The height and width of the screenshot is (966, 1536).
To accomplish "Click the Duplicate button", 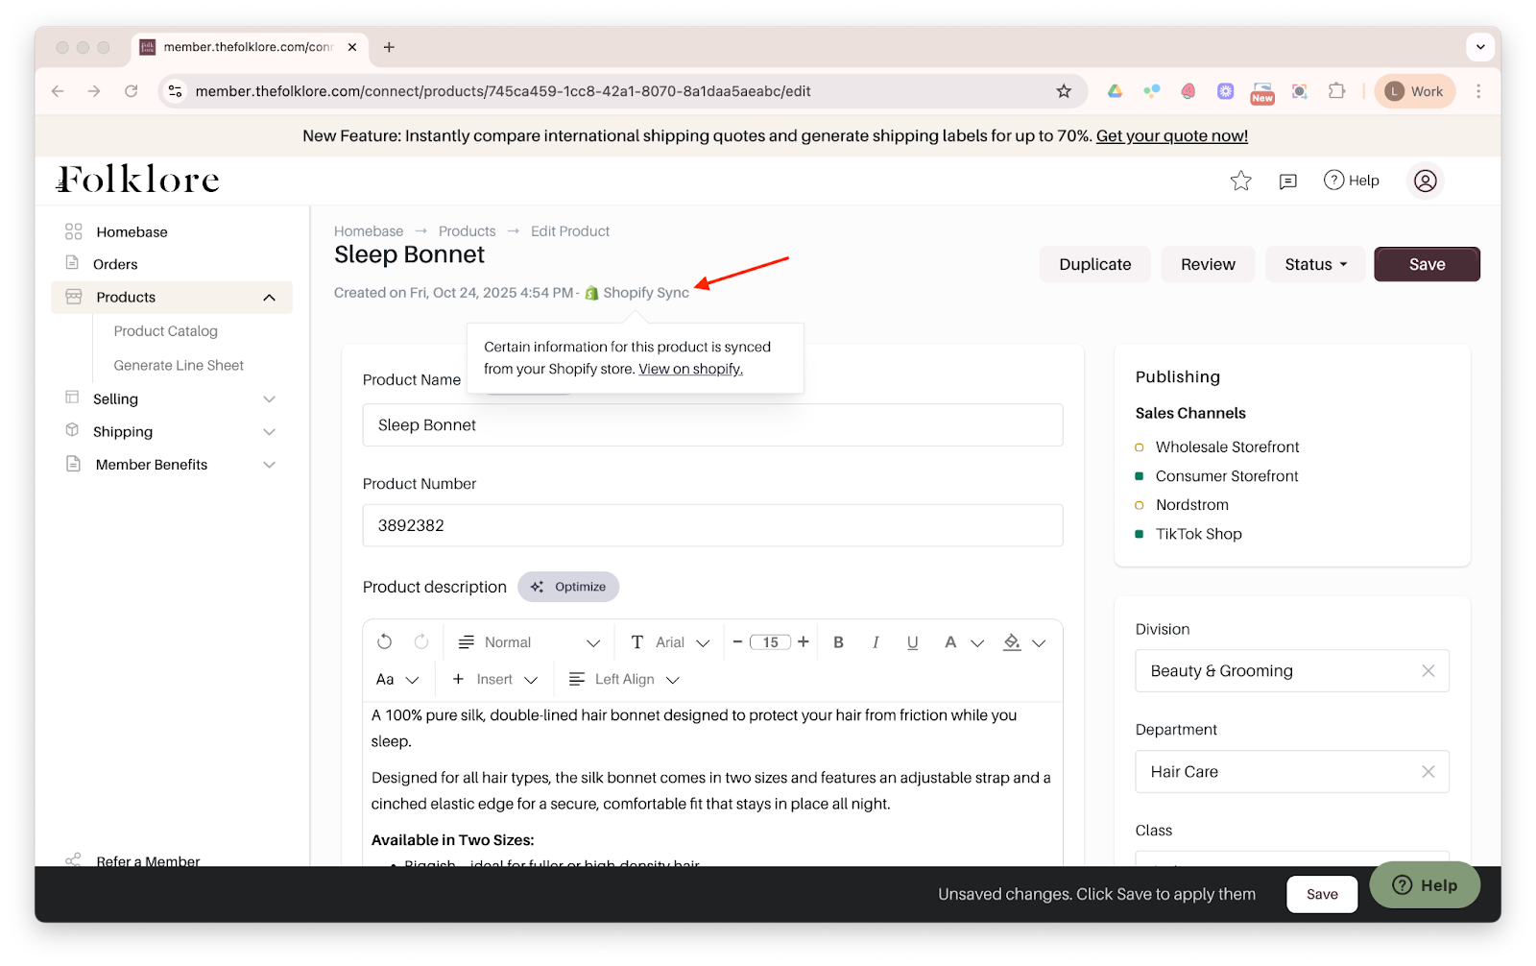I will (1094, 265).
